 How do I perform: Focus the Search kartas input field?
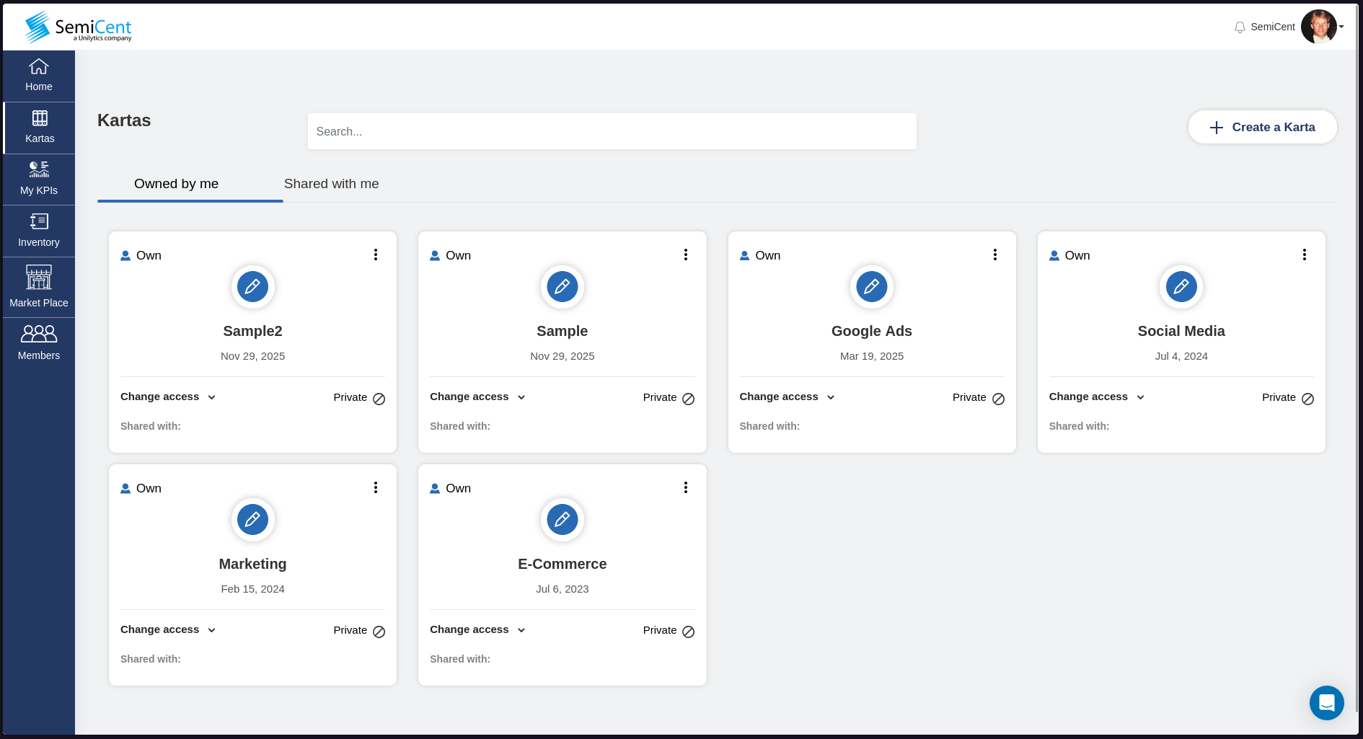click(612, 131)
